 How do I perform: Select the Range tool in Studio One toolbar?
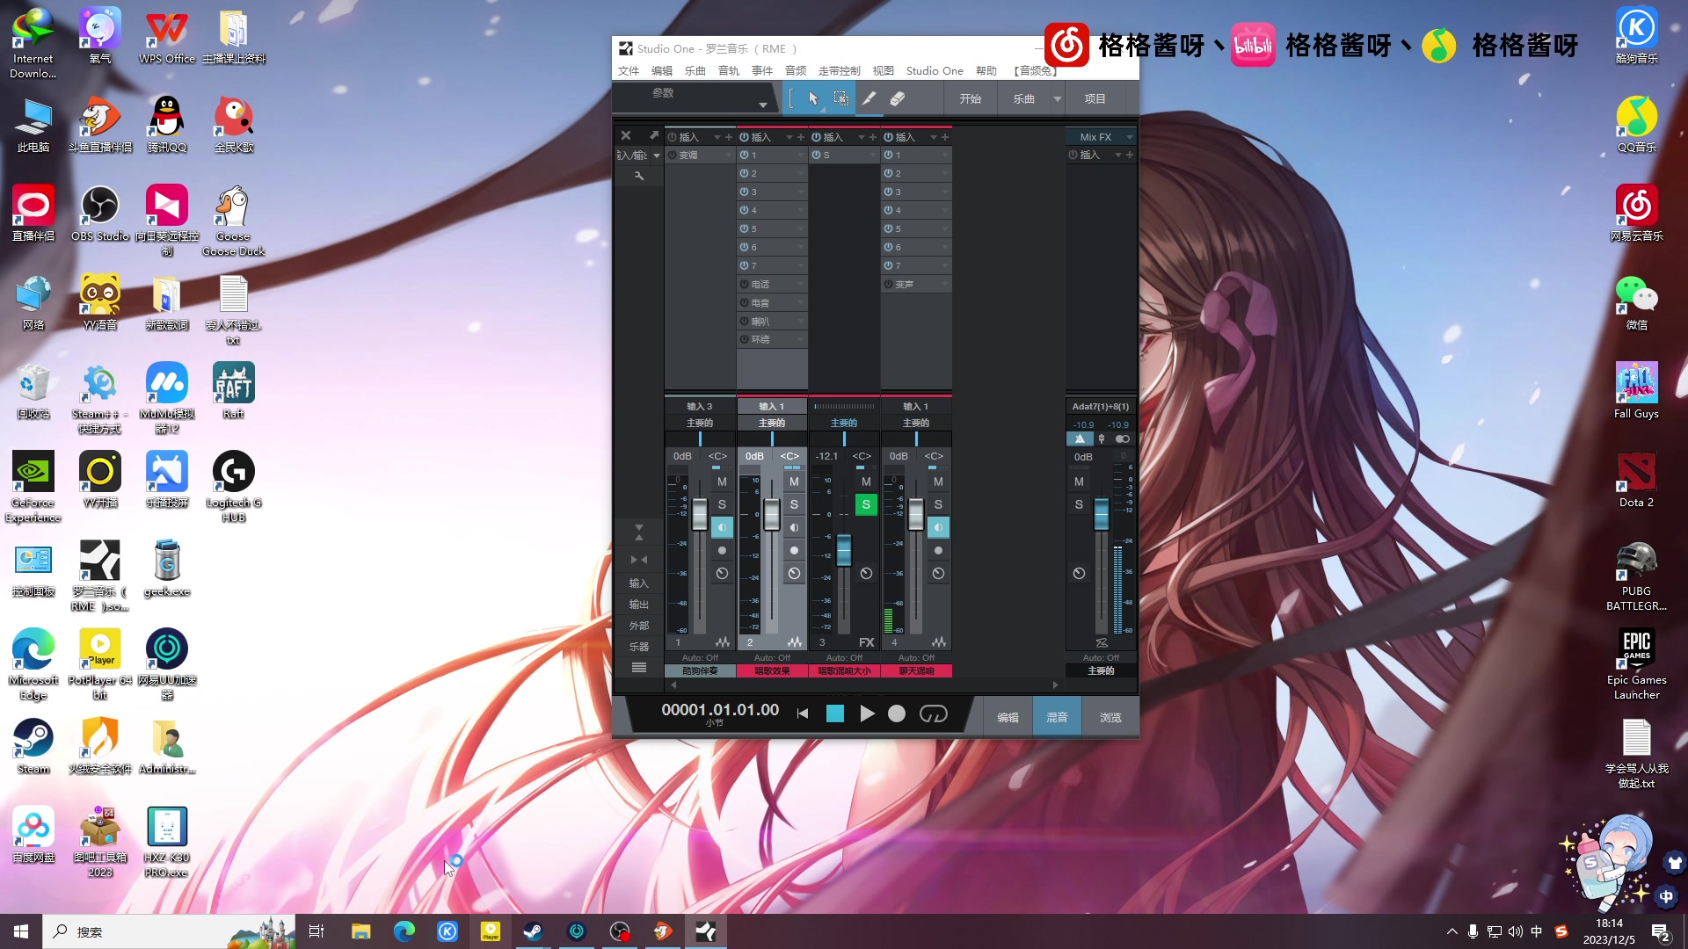[x=841, y=99]
